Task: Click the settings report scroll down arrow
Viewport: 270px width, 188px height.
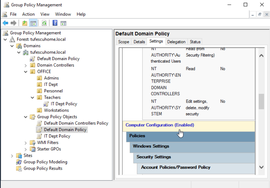Action: 261,167
